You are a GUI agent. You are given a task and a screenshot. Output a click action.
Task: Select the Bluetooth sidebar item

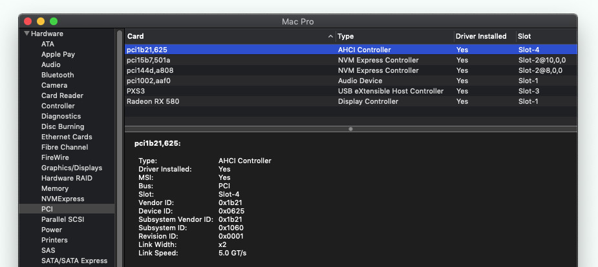[58, 75]
